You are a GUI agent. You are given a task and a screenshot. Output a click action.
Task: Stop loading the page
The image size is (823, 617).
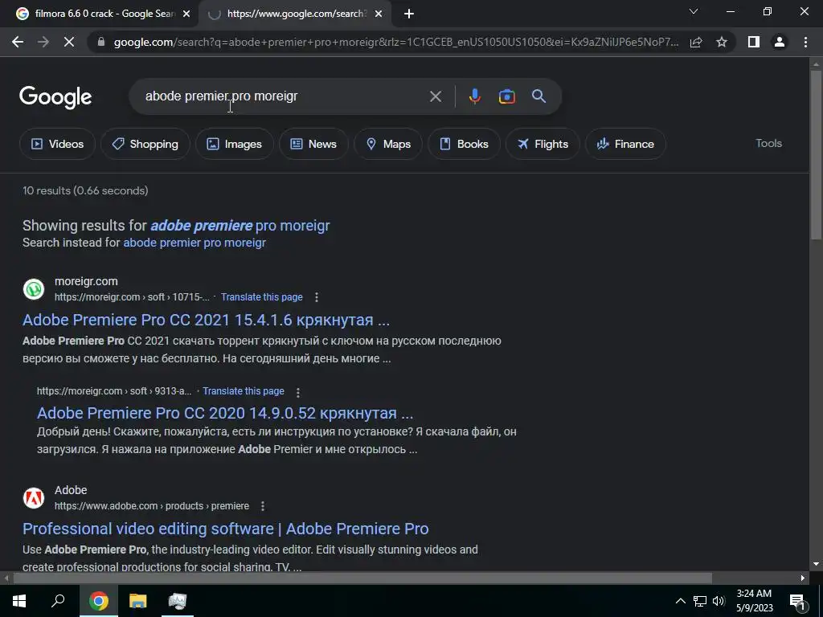point(69,42)
